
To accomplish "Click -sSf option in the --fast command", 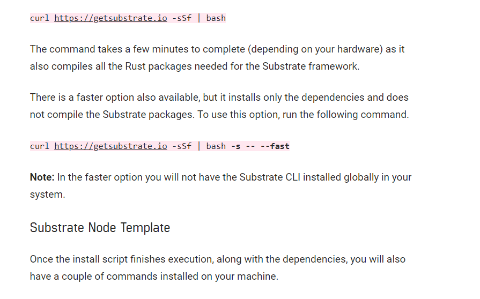I will click(x=181, y=146).
